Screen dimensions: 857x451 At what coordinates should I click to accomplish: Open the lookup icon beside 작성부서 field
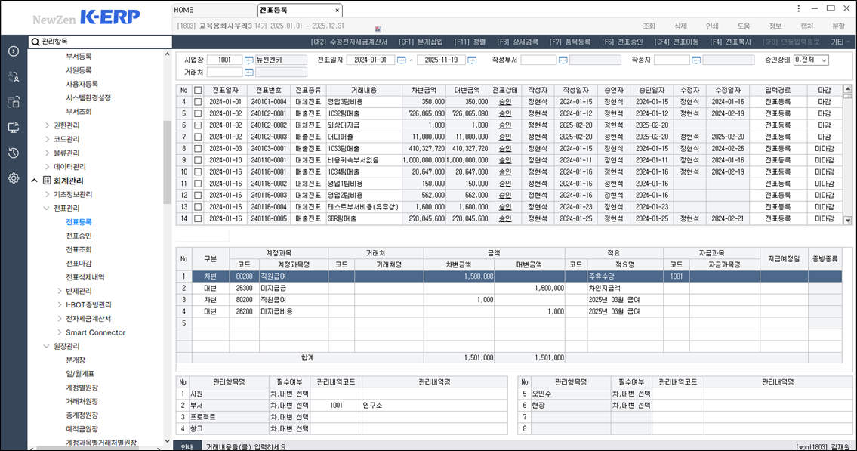pyautogui.click(x=563, y=60)
